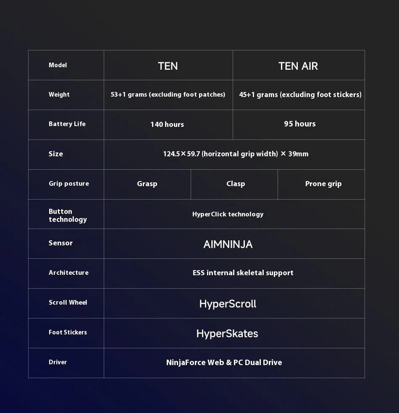Select the 95 hours battery cell
This screenshot has height=413, width=399.
tap(299, 124)
